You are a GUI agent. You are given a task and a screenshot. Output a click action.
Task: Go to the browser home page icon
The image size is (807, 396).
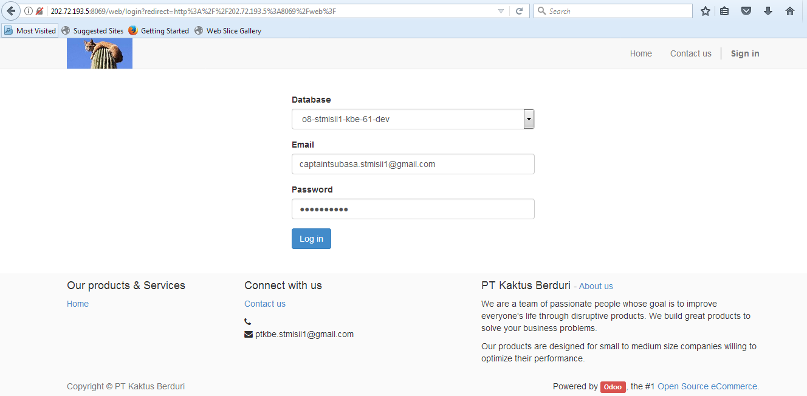(790, 11)
